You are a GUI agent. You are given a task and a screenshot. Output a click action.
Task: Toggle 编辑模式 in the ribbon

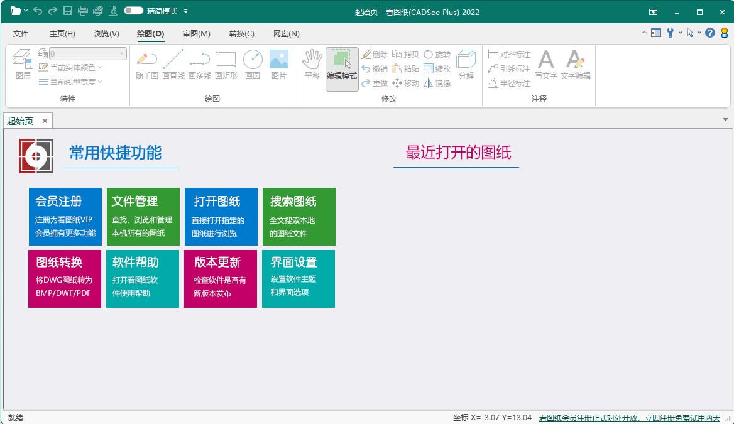coord(341,68)
